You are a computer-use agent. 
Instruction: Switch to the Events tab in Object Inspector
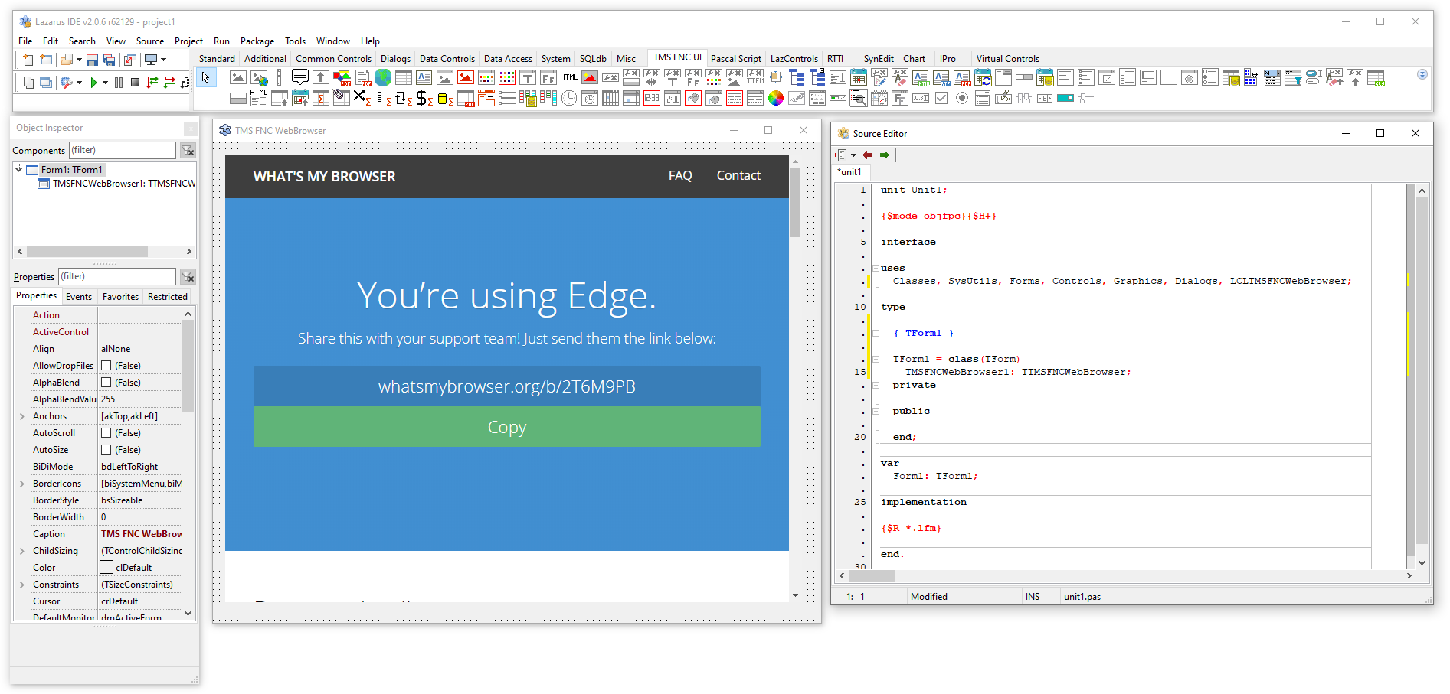[x=79, y=297]
